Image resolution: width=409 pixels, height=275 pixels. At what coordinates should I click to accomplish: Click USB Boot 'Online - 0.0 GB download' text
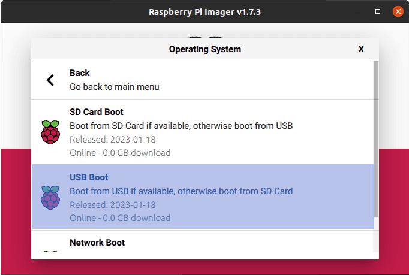point(119,218)
